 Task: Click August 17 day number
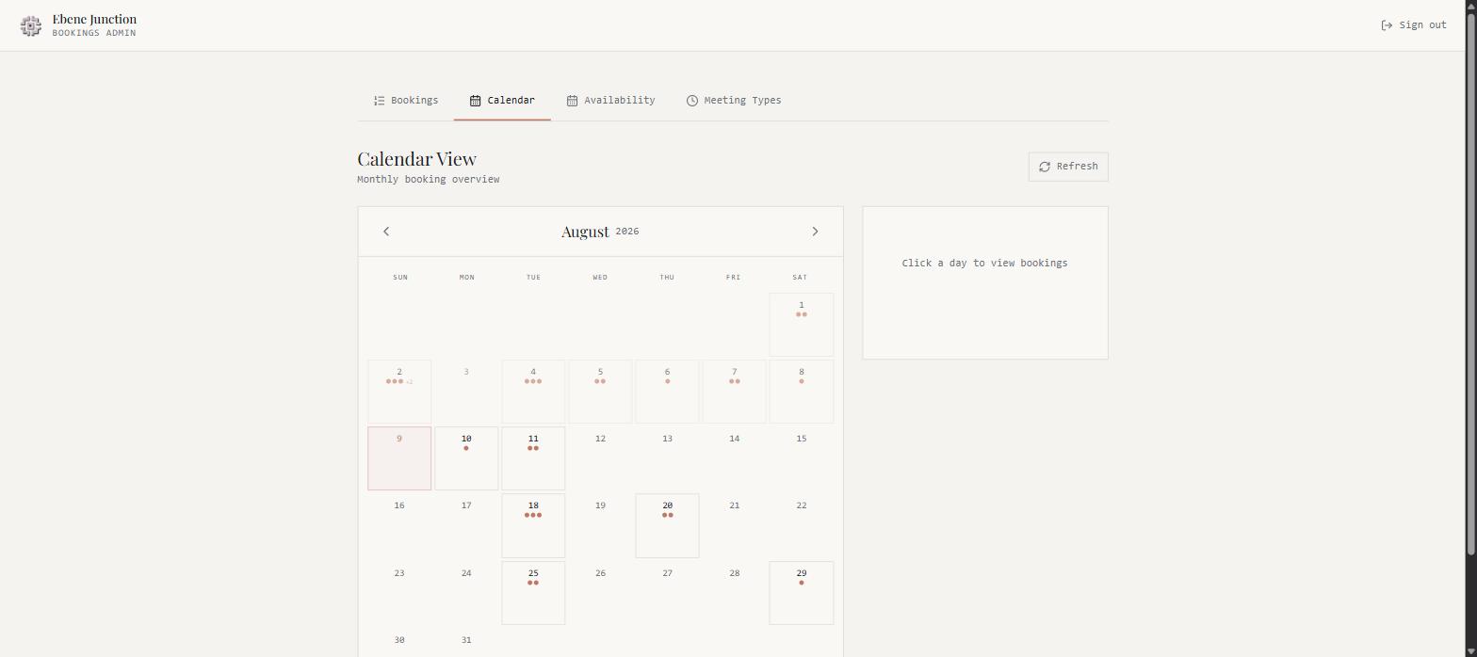[x=466, y=505]
